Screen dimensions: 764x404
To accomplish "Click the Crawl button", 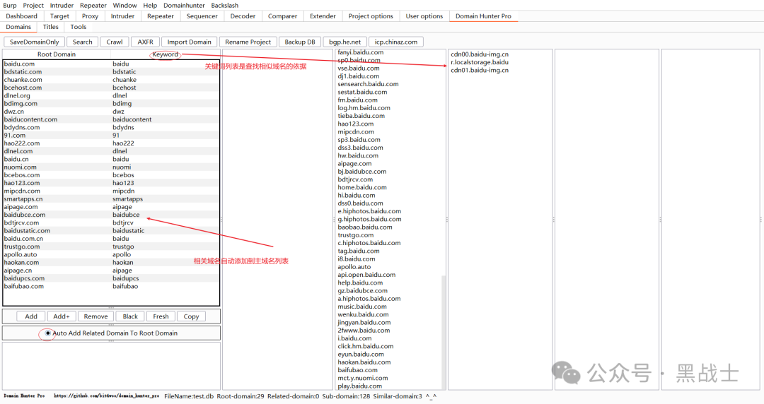I will (x=115, y=42).
